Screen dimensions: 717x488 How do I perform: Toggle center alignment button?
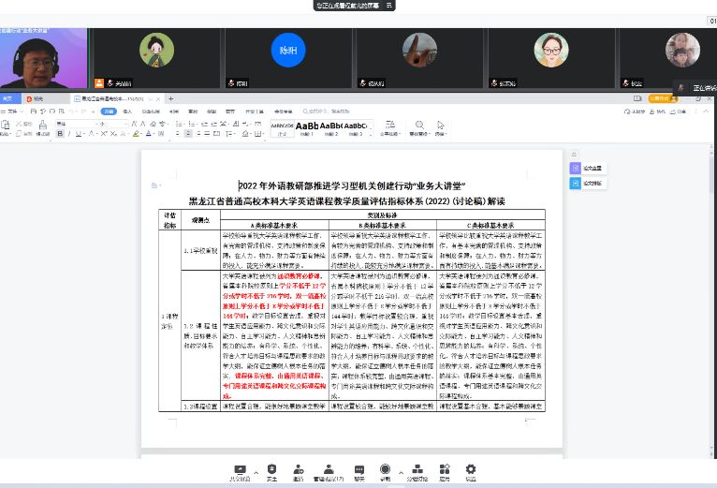(x=188, y=134)
